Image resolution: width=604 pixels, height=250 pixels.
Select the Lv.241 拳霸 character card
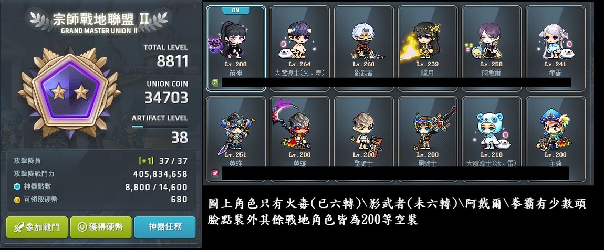coord(556,48)
